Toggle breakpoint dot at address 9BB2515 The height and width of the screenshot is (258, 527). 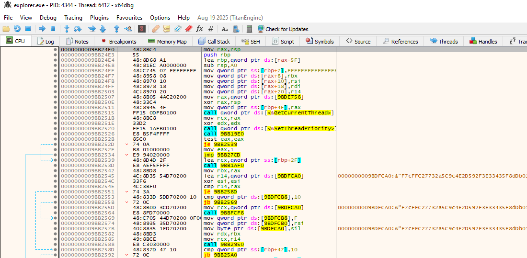click(56, 112)
